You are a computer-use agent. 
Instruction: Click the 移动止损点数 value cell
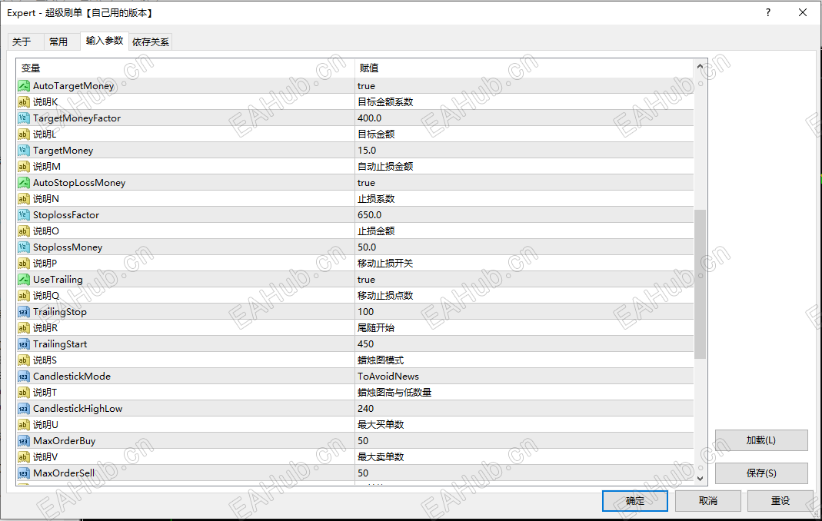pyautogui.click(x=524, y=296)
